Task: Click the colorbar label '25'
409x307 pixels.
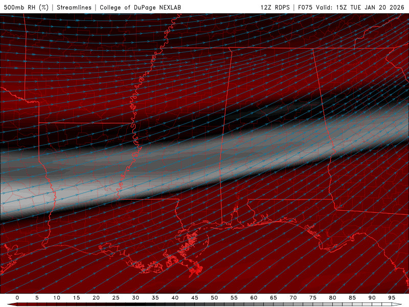Action: coord(116,298)
